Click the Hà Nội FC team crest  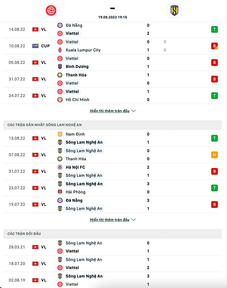60,167
